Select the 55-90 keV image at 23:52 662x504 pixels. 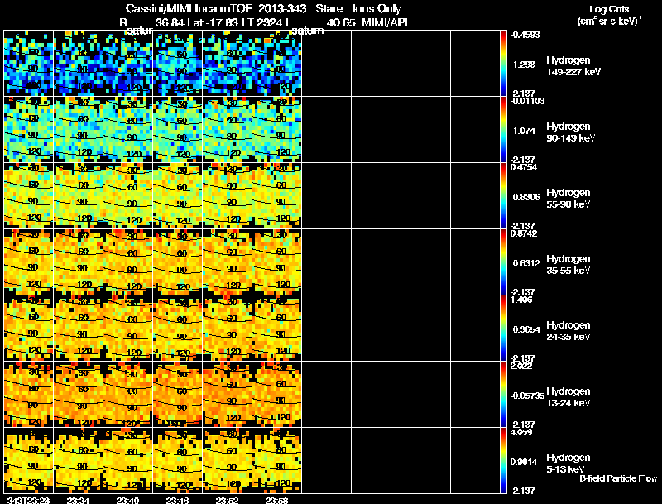(x=227, y=196)
